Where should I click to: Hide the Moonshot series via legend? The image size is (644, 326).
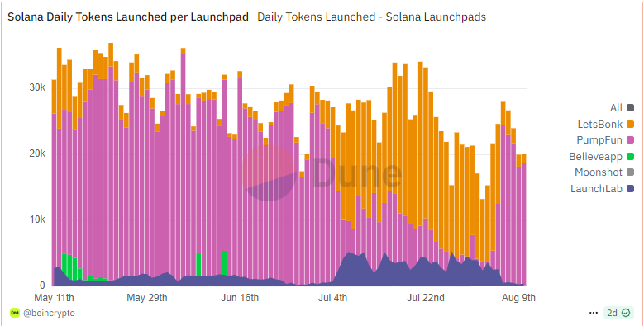(631, 172)
